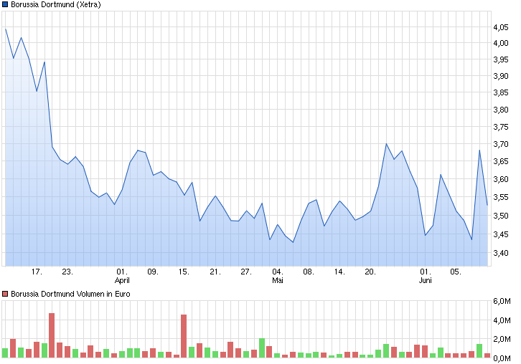This screenshot has width=521, height=364.
Task: Click the '23.' date label
Action: [67, 272]
